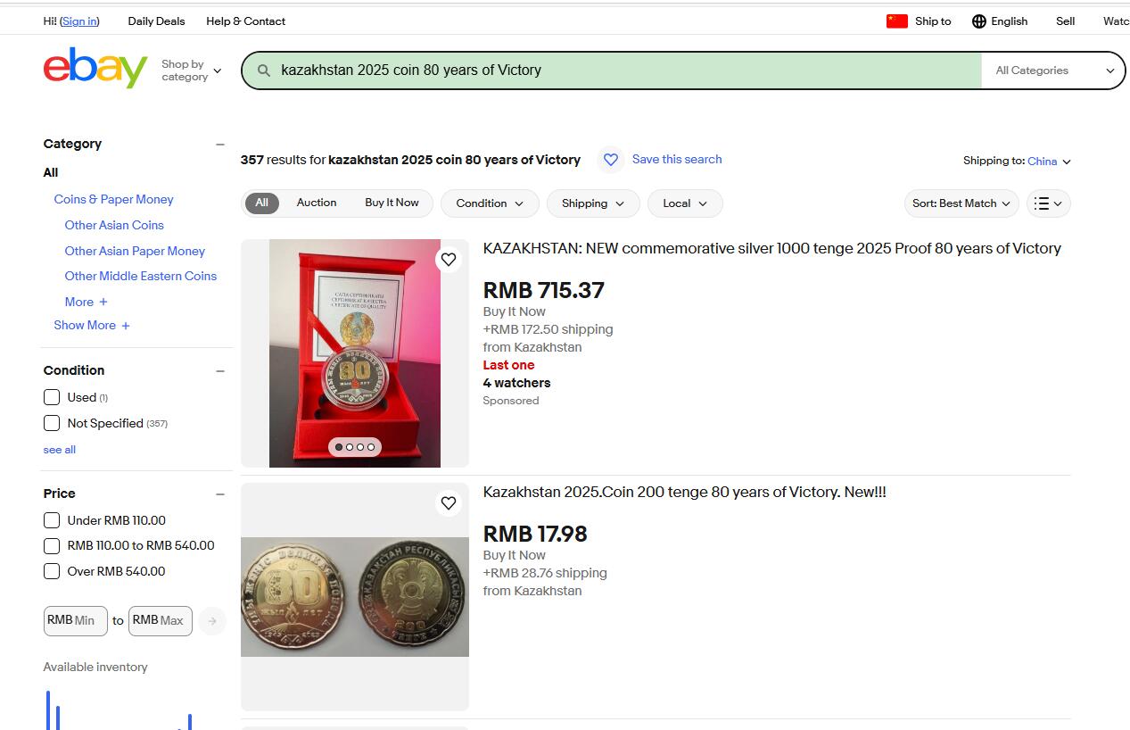Image resolution: width=1130 pixels, height=730 pixels.
Task: Select the Buy It Now tab
Action: click(392, 203)
